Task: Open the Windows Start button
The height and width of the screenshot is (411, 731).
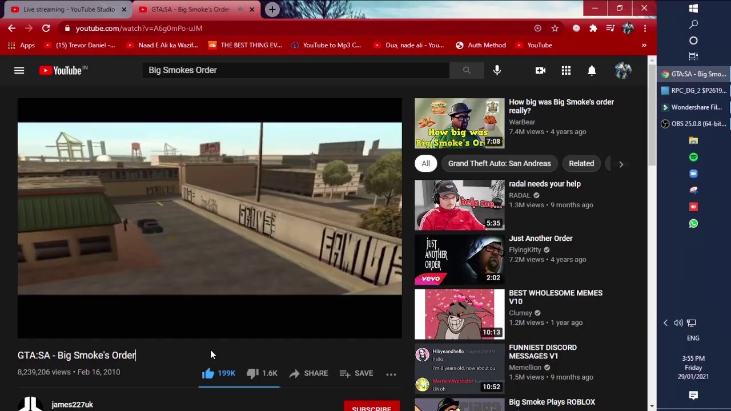Action: pos(693,8)
